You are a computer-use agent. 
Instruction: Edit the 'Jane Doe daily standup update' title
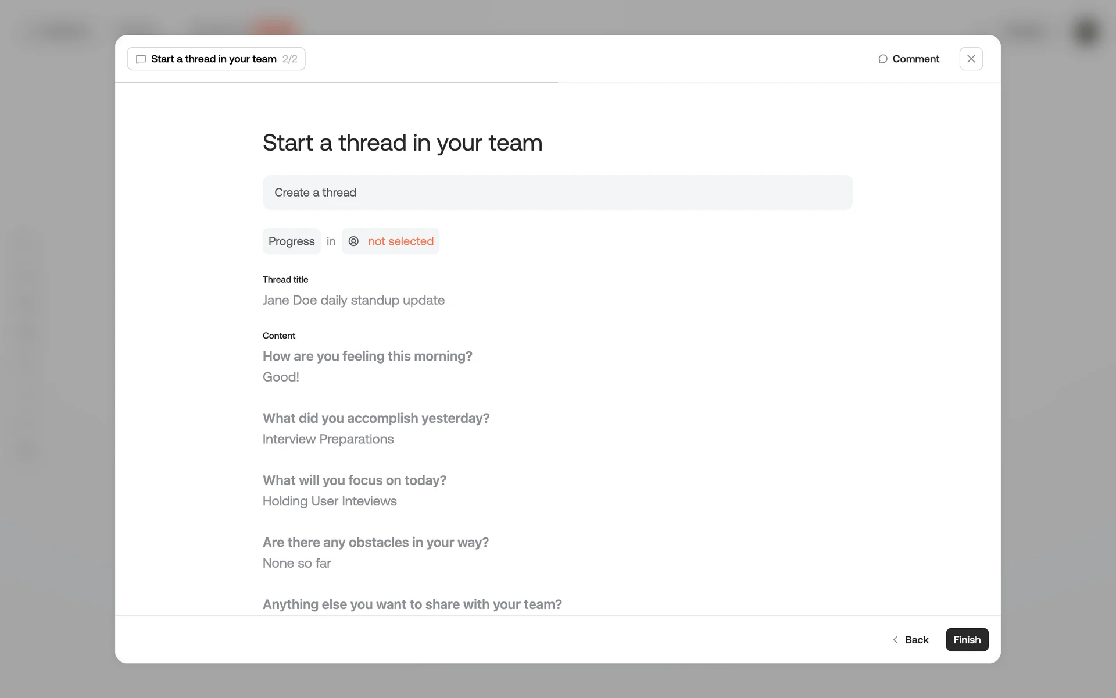353,300
